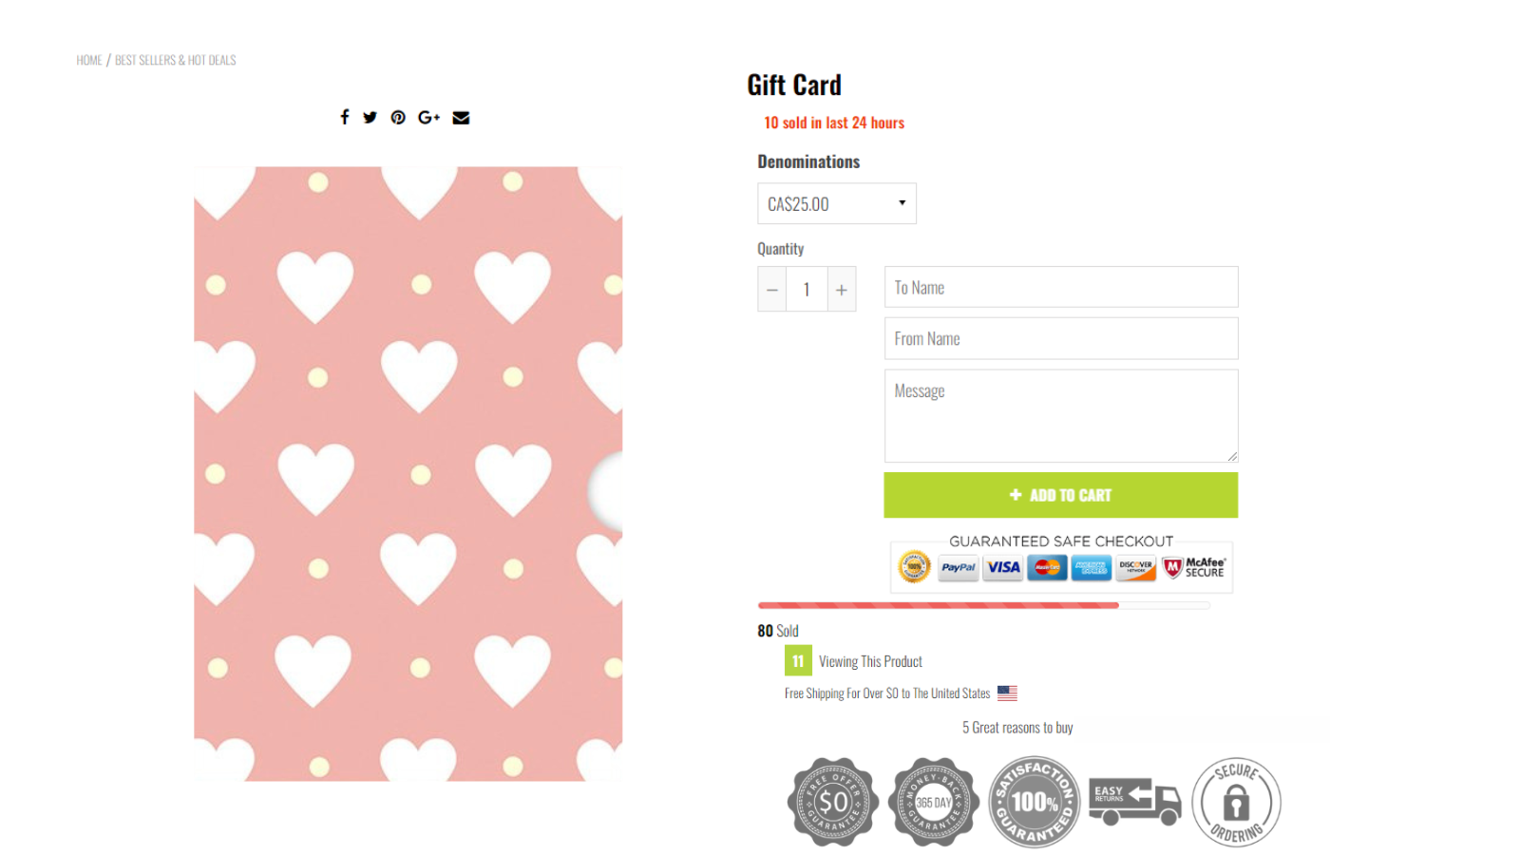The height and width of the screenshot is (855, 1520).
Task: Pin the gift card on Pinterest
Action: point(398,118)
